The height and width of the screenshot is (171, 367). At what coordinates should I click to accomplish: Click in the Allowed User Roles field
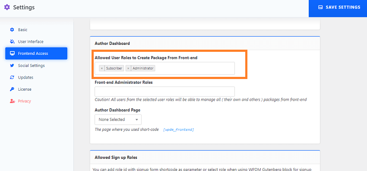[x=165, y=68]
